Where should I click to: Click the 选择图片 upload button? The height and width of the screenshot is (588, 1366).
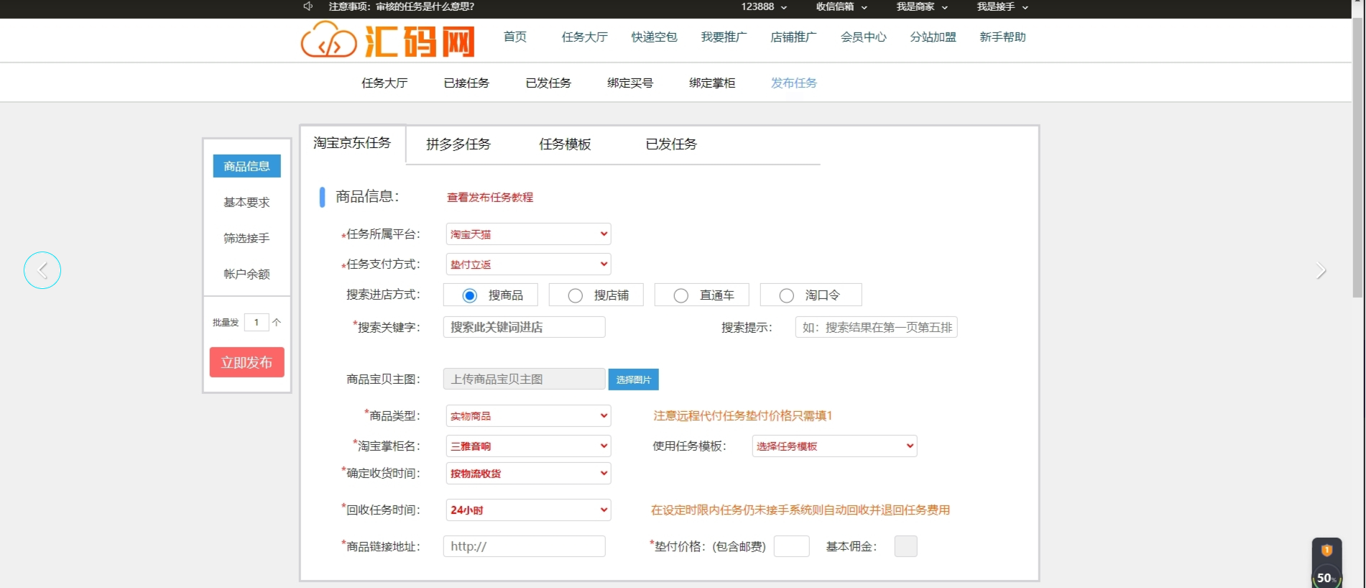click(633, 380)
